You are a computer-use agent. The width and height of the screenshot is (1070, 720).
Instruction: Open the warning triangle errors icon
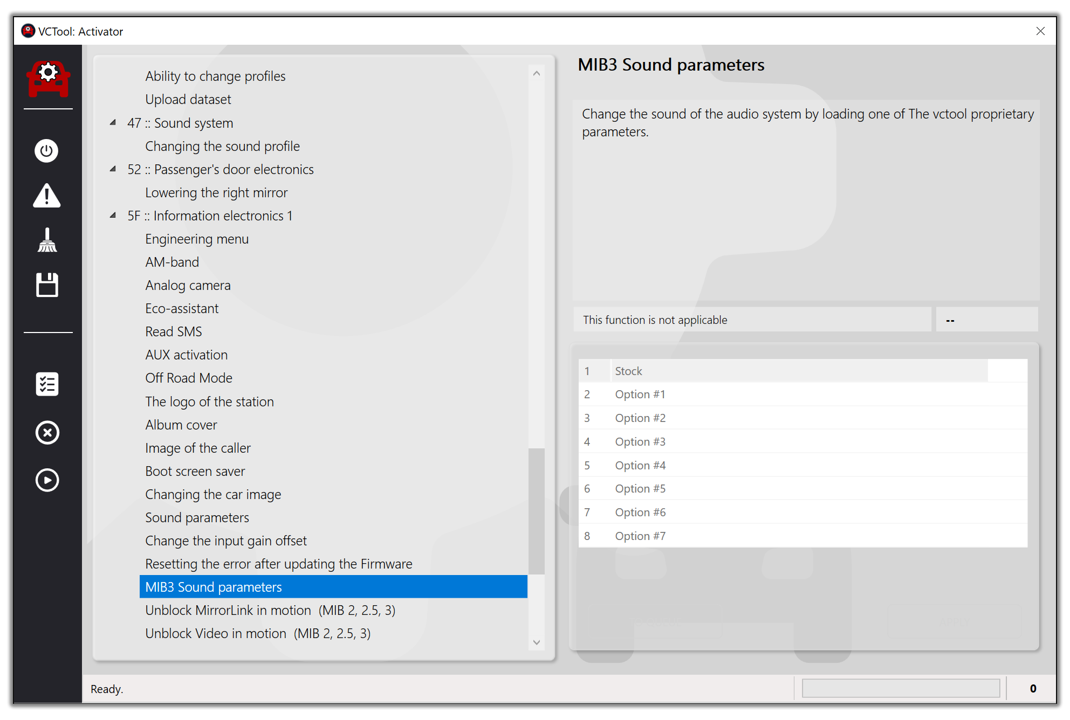click(47, 196)
